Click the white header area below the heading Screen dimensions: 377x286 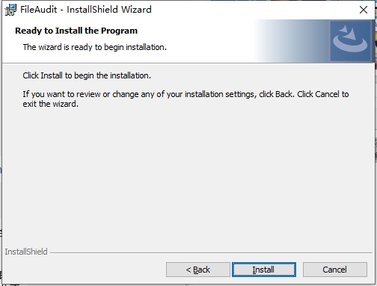coord(125,57)
